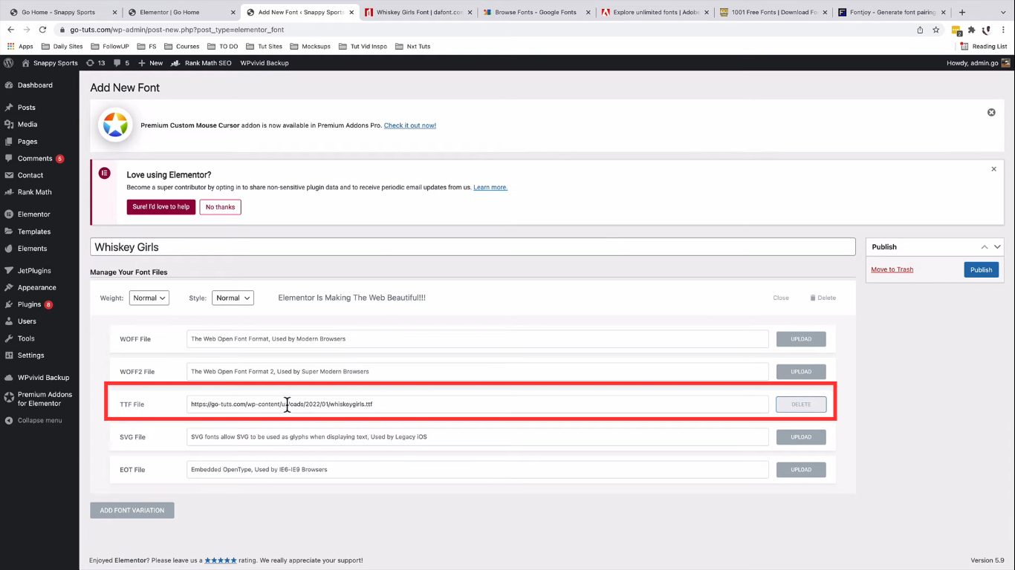
Task: Delete the uploaded TTF file
Action: 801,404
